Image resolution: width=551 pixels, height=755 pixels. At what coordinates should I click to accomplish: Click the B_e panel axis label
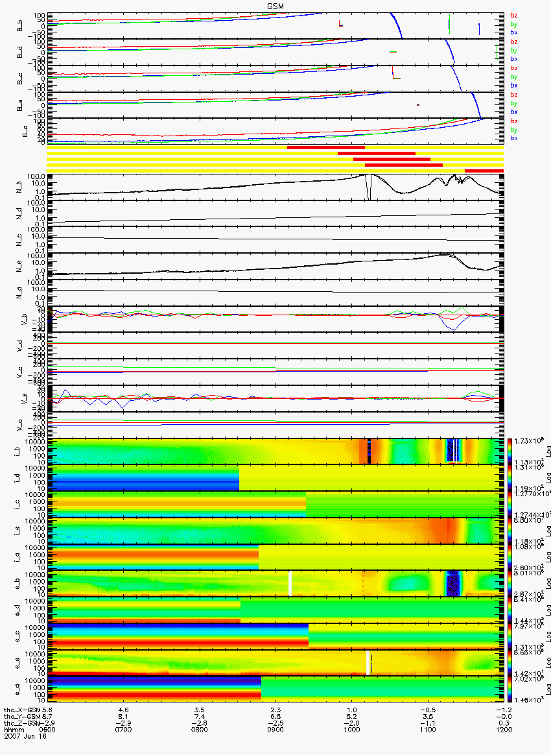pyautogui.click(x=19, y=105)
